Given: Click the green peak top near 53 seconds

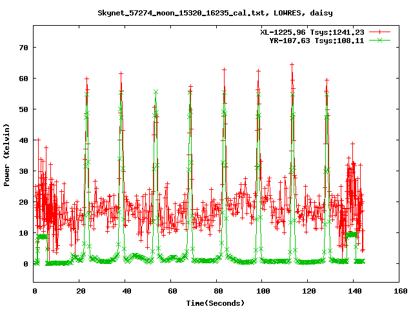Looking at the screenshot, I should click(156, 92).
